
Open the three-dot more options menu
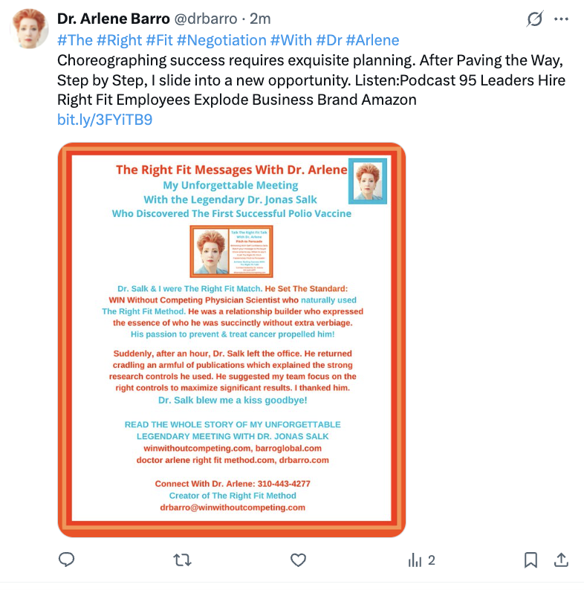click(561, 19)
